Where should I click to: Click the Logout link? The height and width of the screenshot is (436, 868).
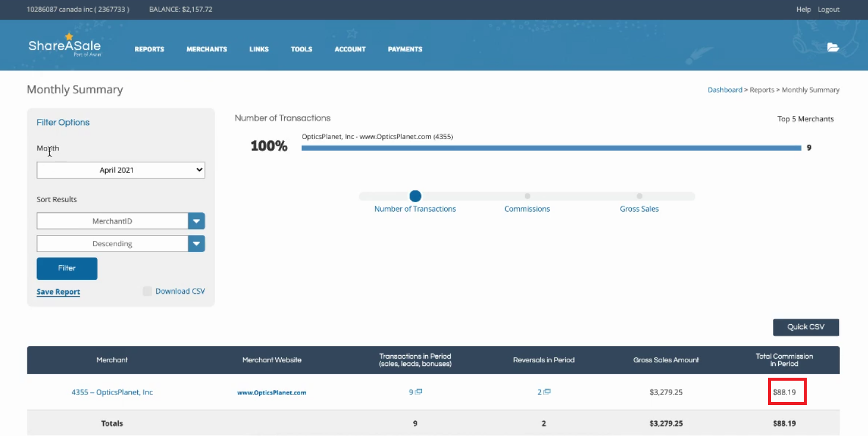click(x=828, y=10)
